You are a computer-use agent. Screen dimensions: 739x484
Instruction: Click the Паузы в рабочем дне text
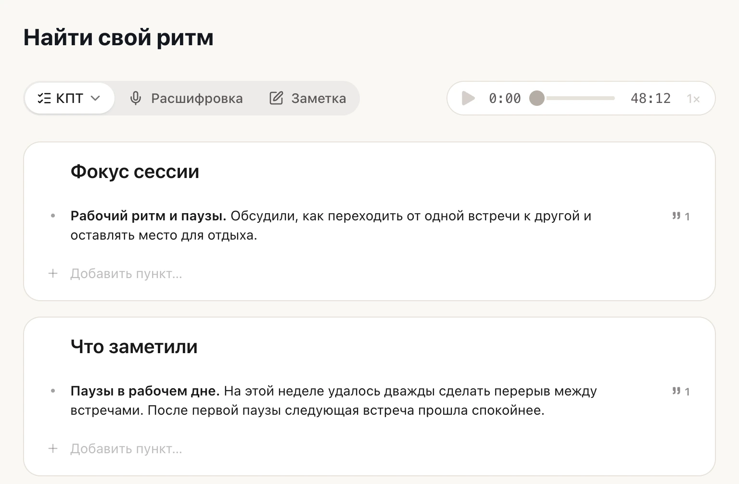145,391
